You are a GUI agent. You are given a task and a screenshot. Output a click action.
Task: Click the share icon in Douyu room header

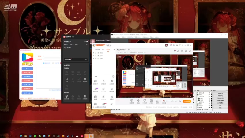coord(190,51)
